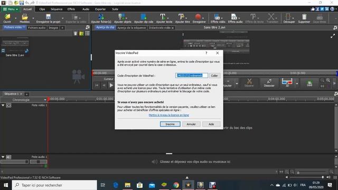Click the Séparer scissors icon

coord(249,83)
